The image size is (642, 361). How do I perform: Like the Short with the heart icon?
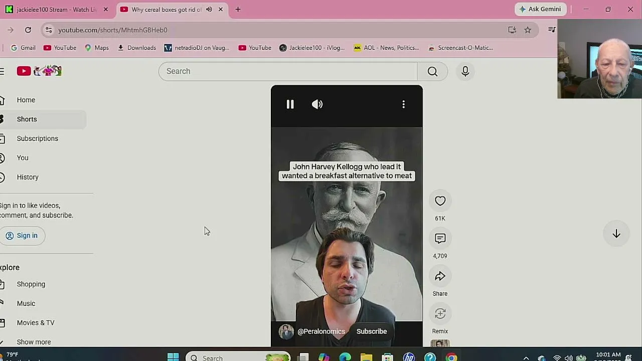coord(440,201)
